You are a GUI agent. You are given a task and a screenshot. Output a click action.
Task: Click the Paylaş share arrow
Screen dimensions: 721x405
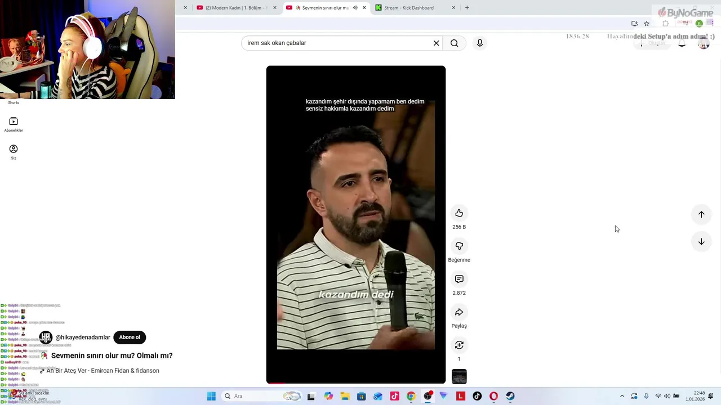[459, 312]
